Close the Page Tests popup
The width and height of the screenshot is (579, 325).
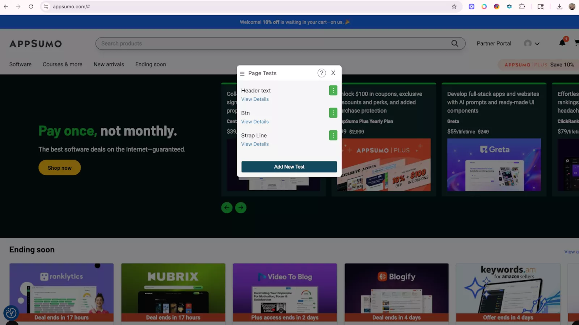pyautogui.click(x=333, y=73)
